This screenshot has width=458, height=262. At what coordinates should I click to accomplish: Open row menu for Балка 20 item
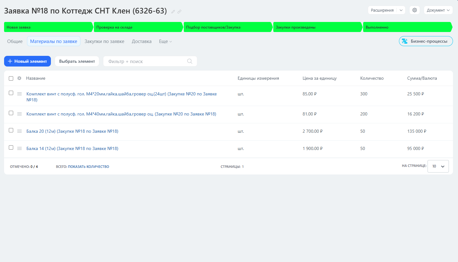click(x=19, y=131)
